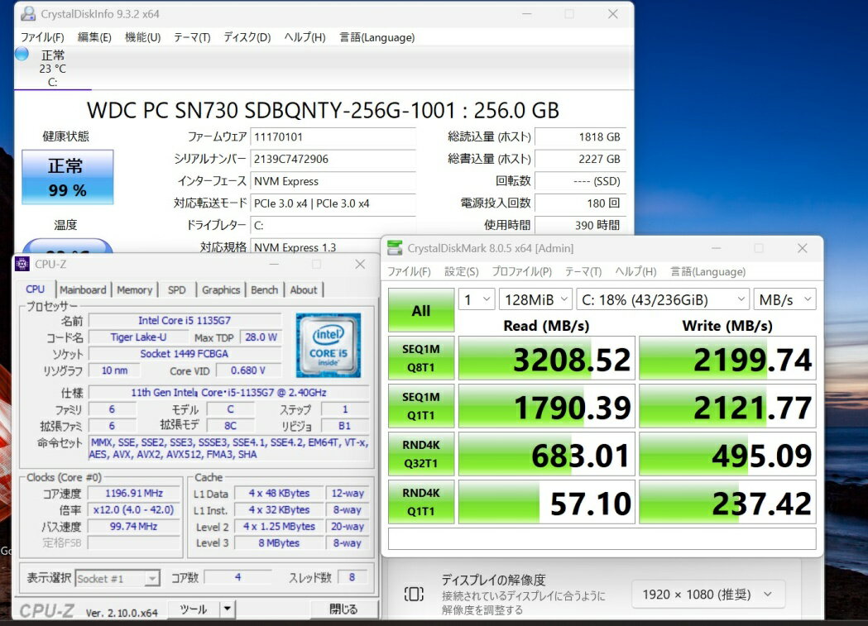The width and height of the screenshot is (868, 626).
Task: Open the C: 18% drive selection dropdown
Action: click(663, 299)
